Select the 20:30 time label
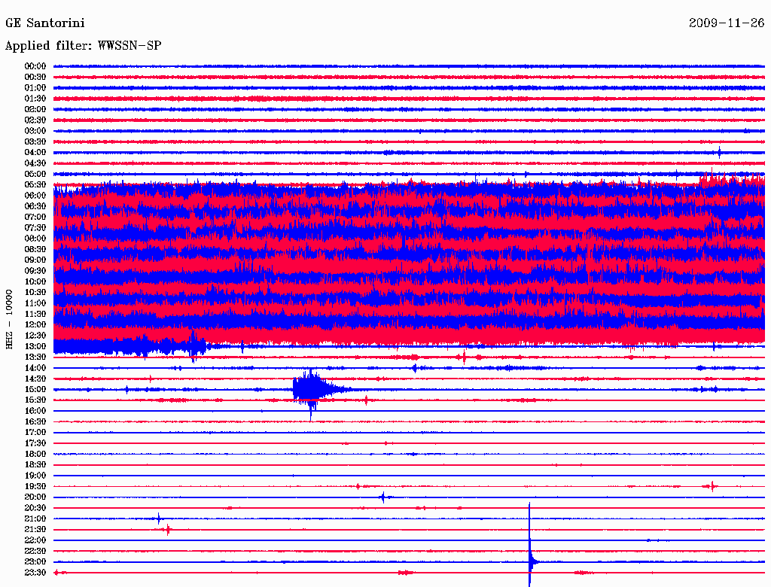This screenshot has width=771, height=587. 35,508
